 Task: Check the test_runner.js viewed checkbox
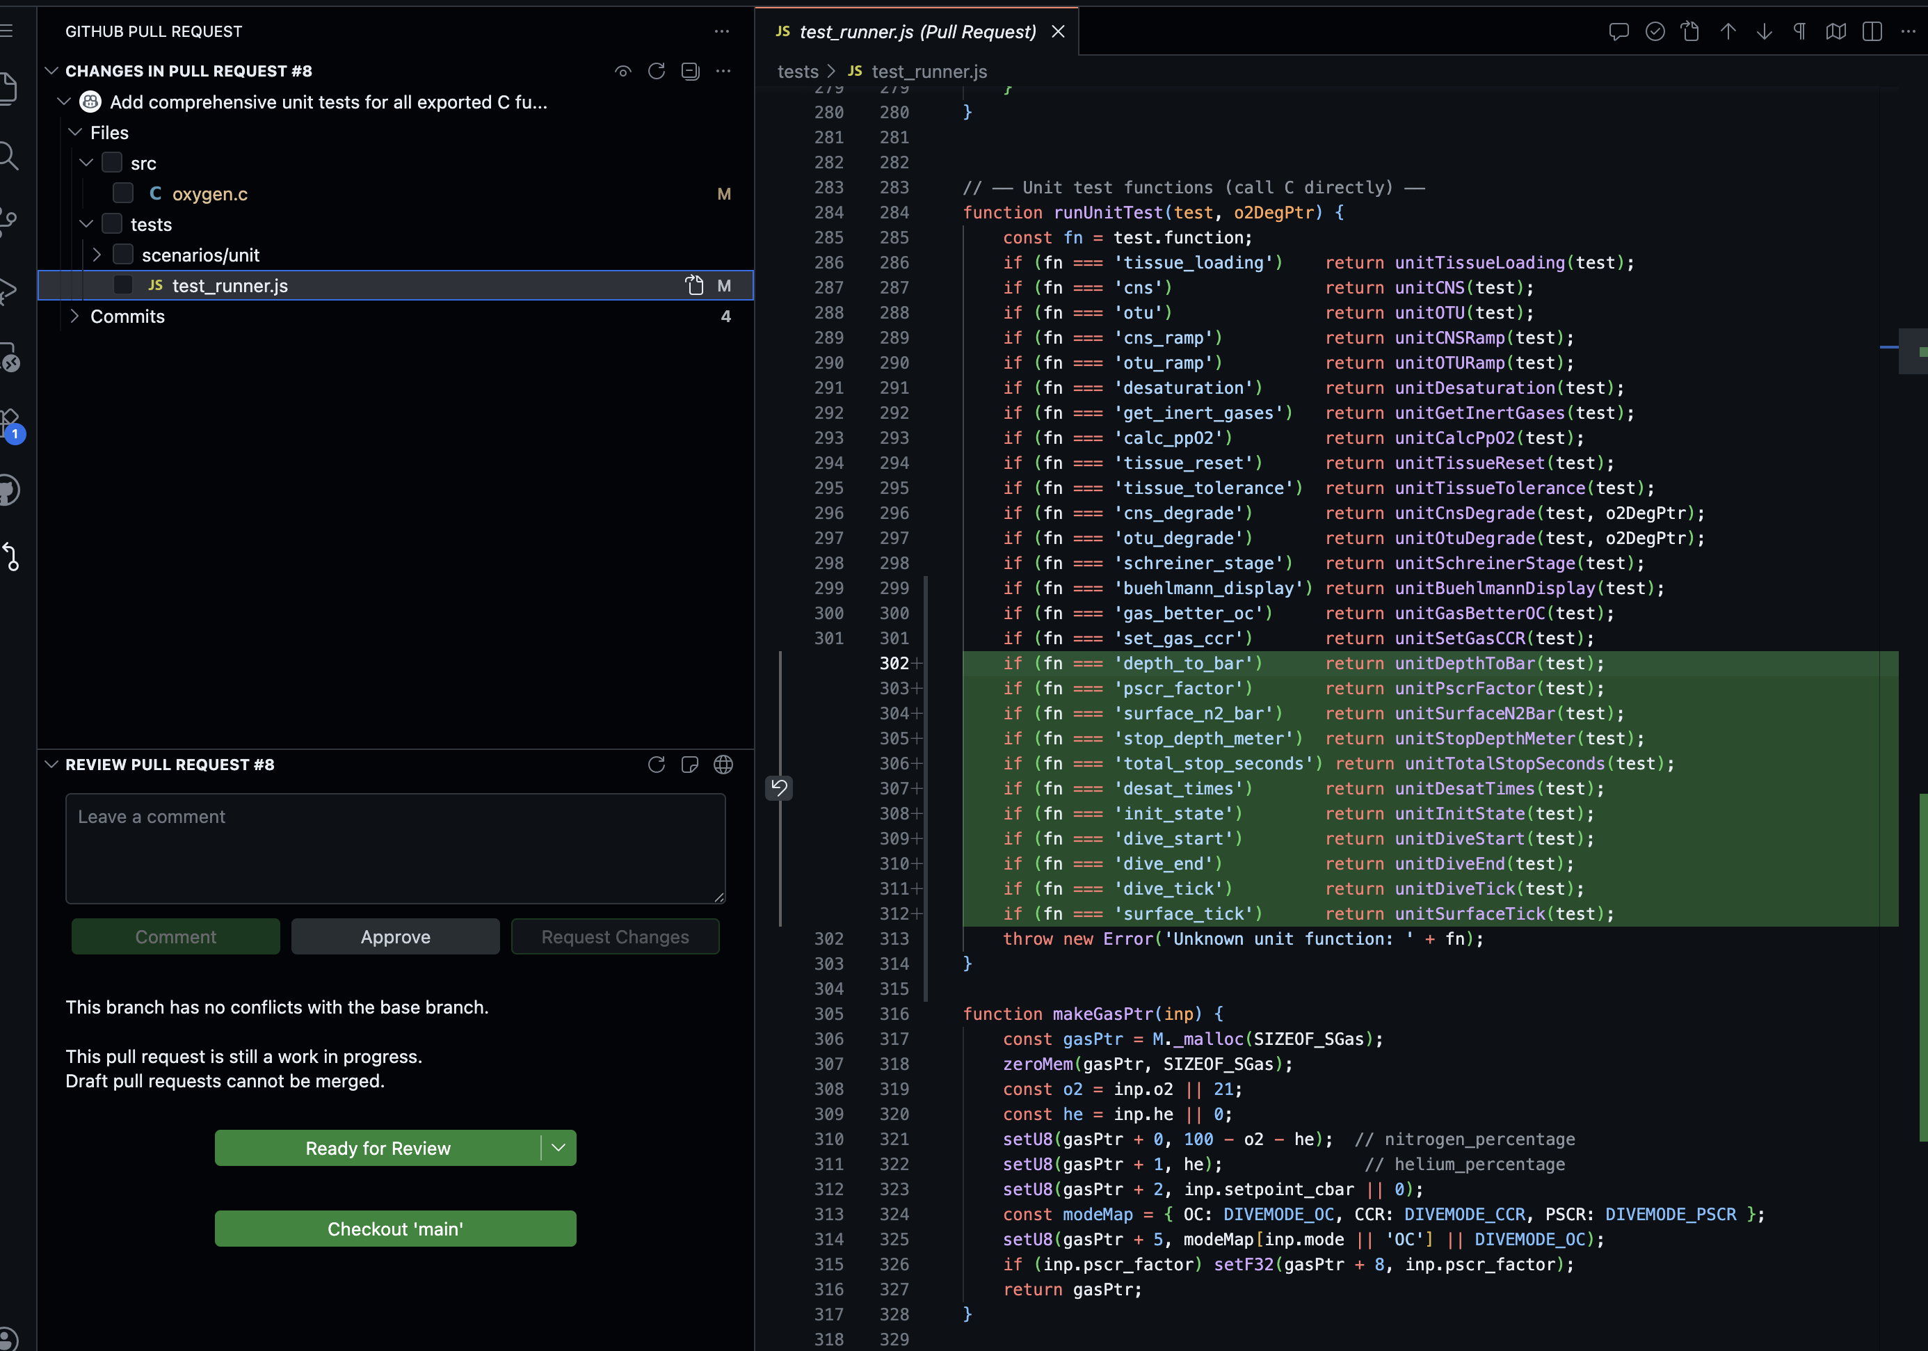(x=122, y=285)
